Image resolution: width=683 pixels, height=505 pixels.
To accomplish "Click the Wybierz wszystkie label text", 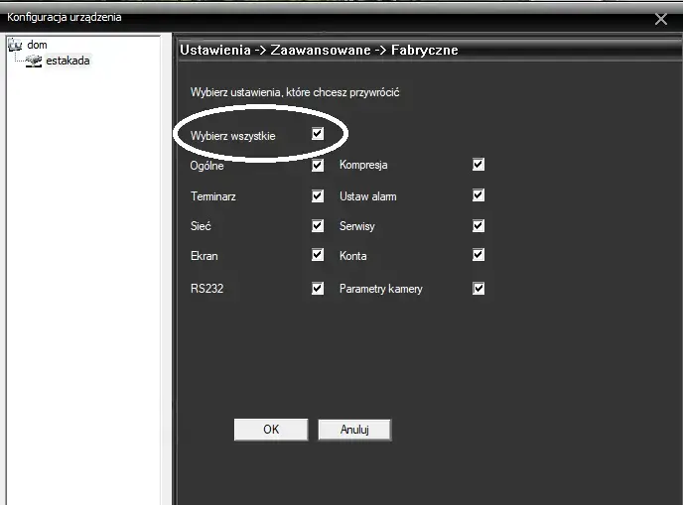I will pos(232,136).
